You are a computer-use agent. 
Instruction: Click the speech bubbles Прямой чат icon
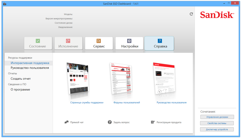tap(66, 122)
